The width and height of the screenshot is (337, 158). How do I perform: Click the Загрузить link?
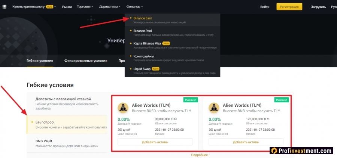[x=319, y=7]
